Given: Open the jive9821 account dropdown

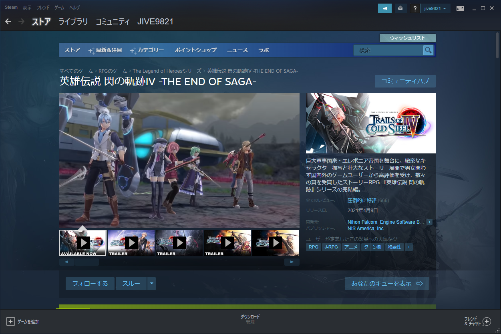Looking at the screenshot, I should click(435, 8).
